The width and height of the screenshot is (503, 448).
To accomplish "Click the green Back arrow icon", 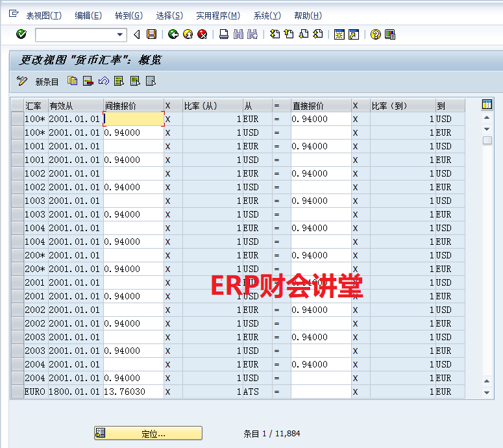I will click(173, 34).
